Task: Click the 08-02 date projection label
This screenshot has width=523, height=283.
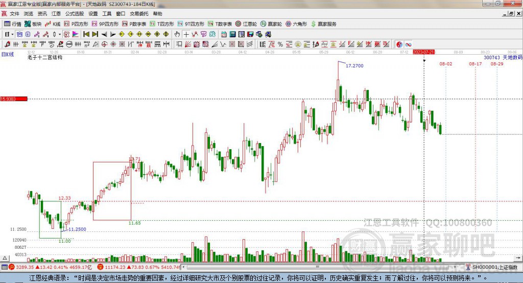Action: (x=445, y=64)
